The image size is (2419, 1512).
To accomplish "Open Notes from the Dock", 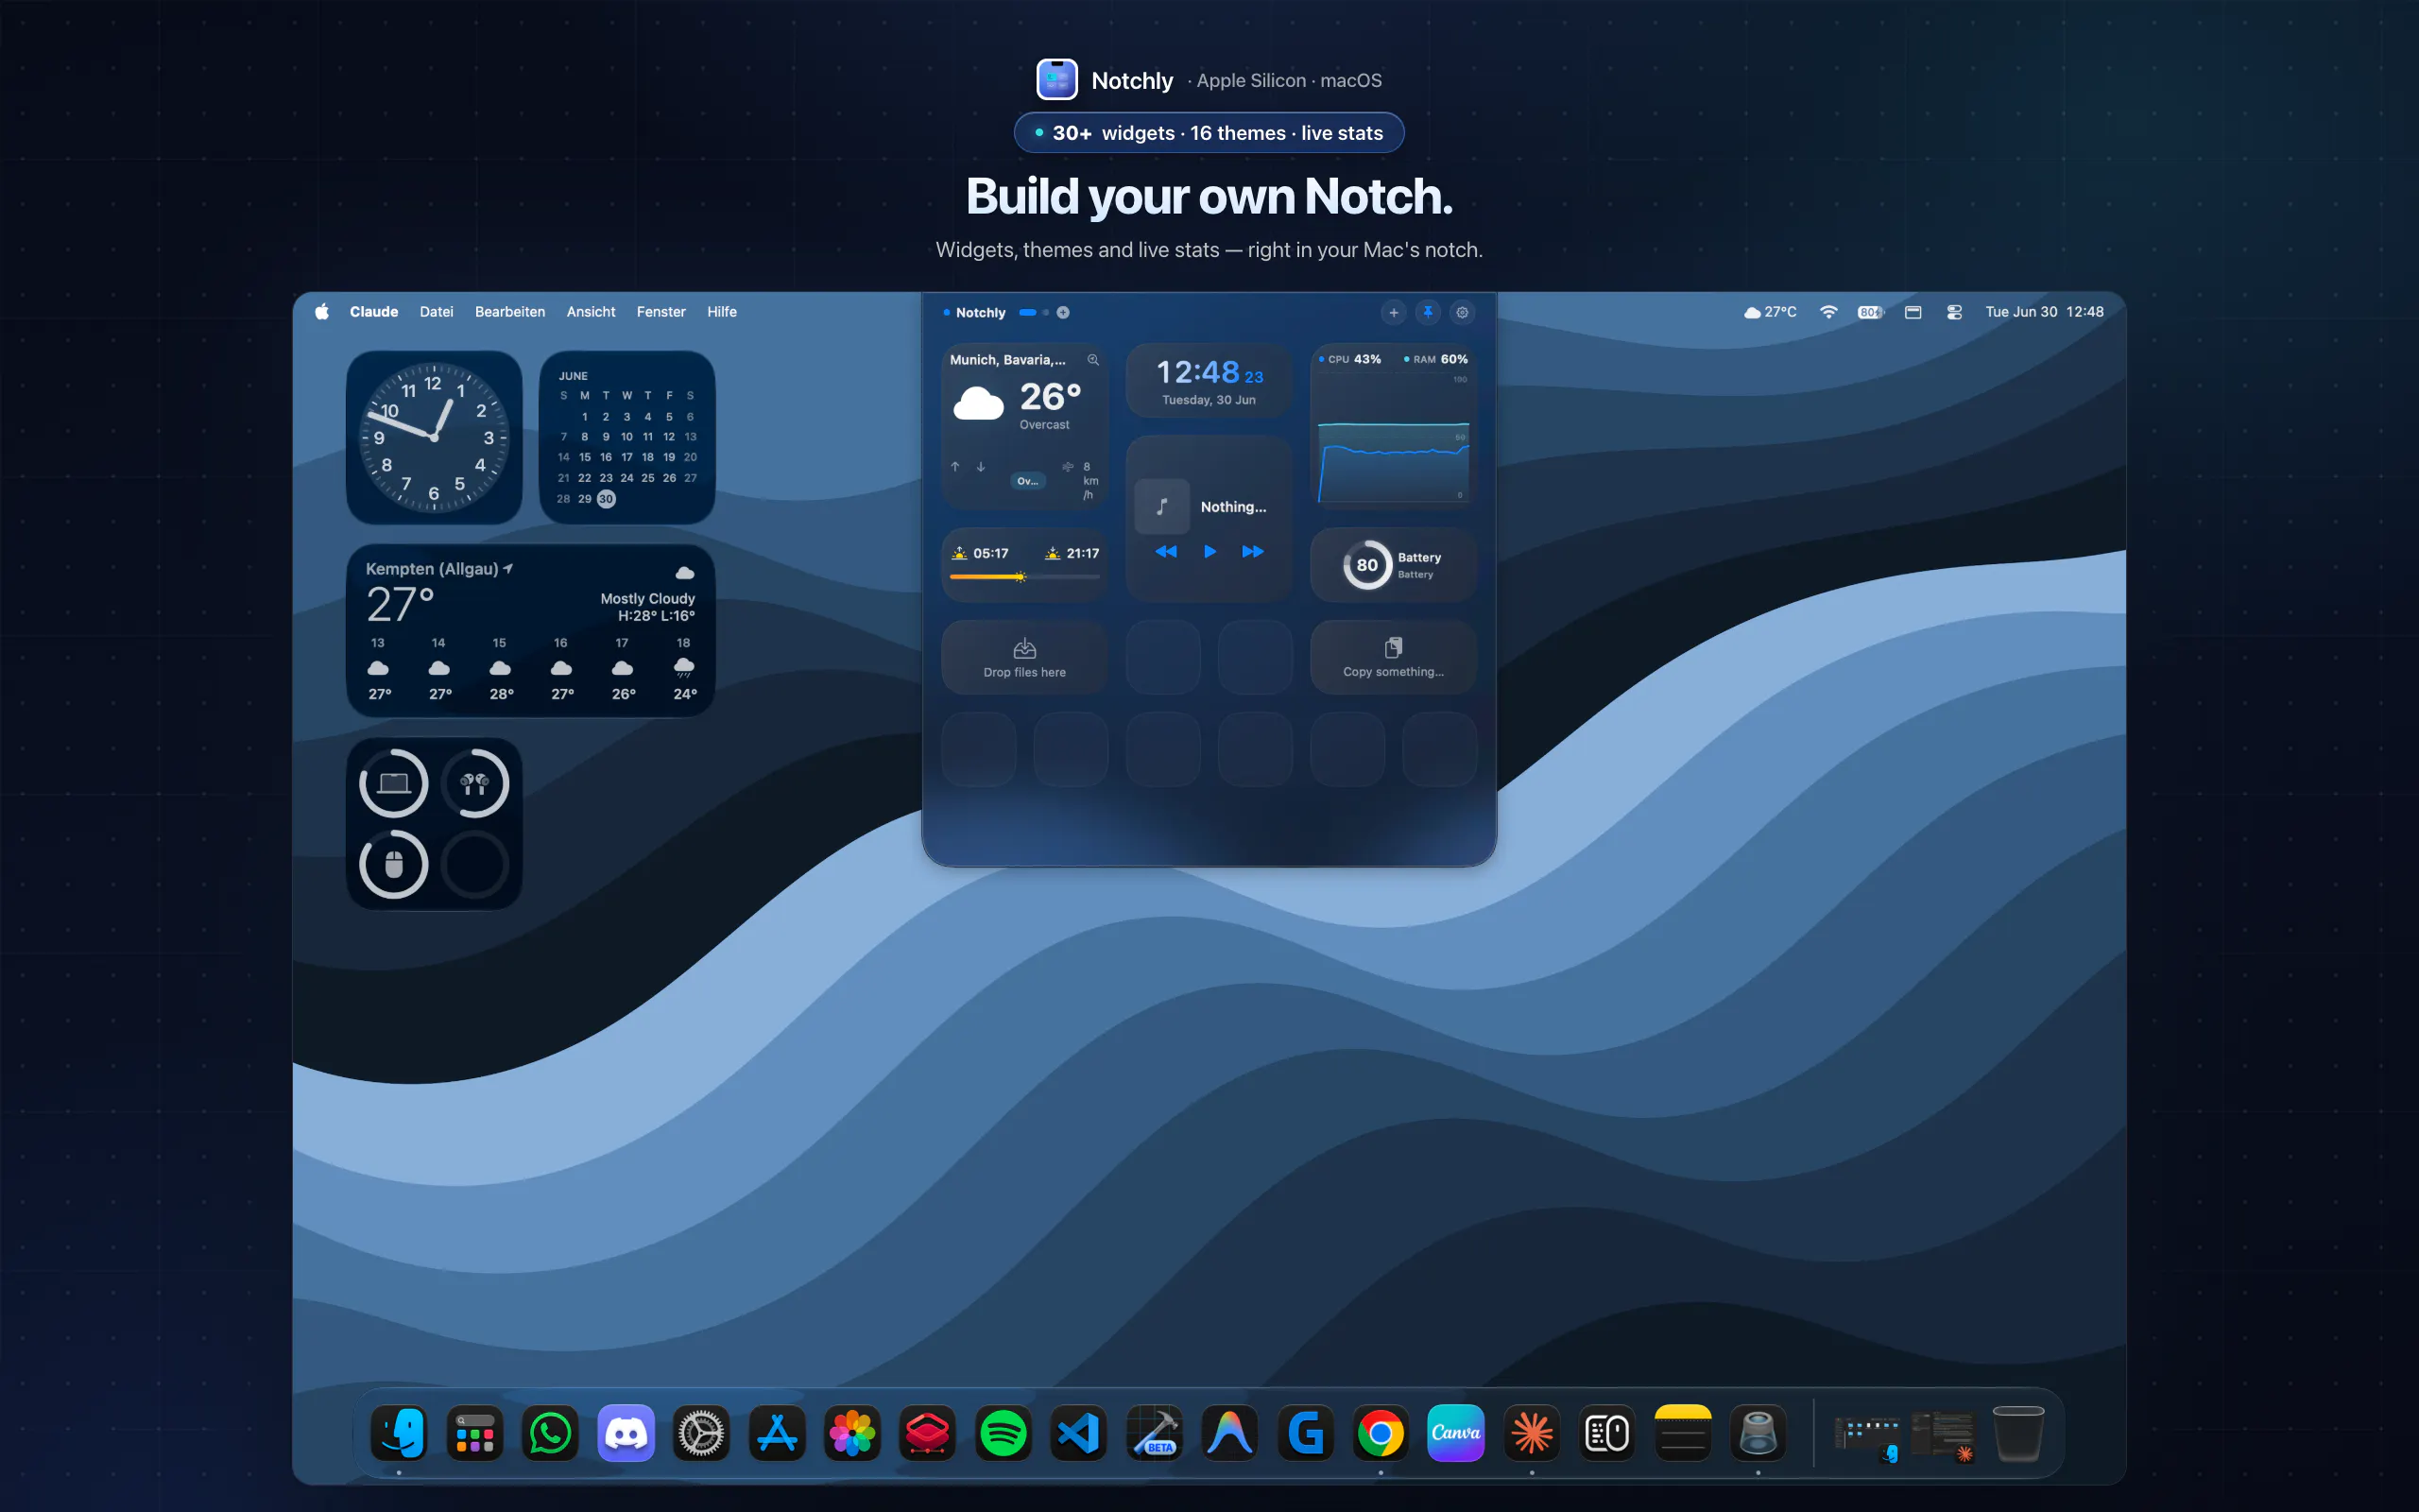I will click(1683, 1433).
